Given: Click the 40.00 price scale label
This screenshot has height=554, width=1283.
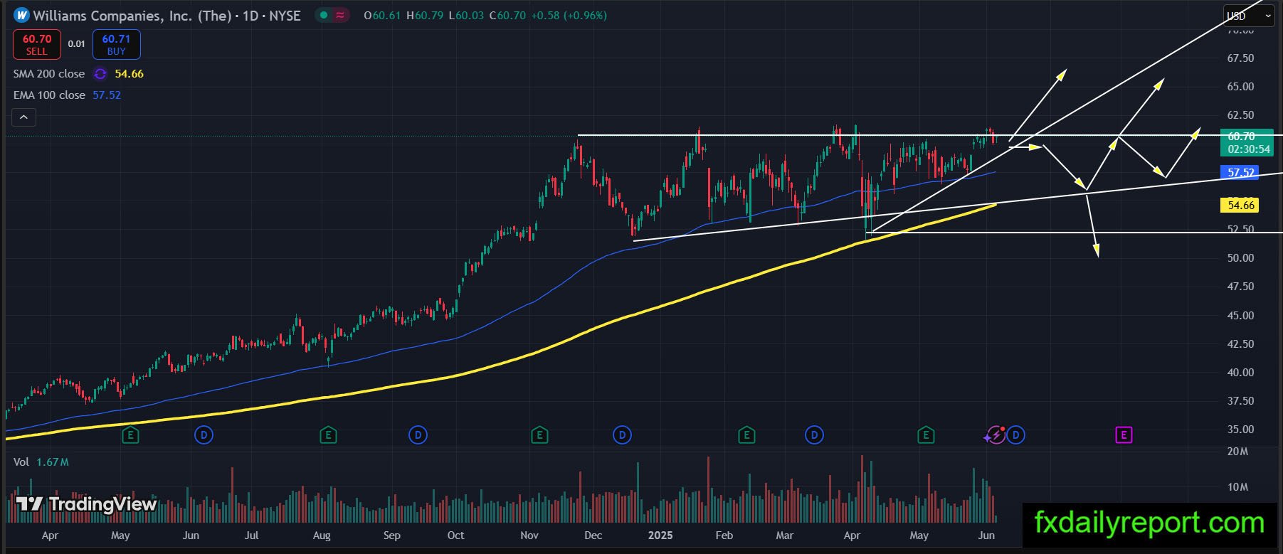Looking at the screenshot, I should [x=1240, y=373].
